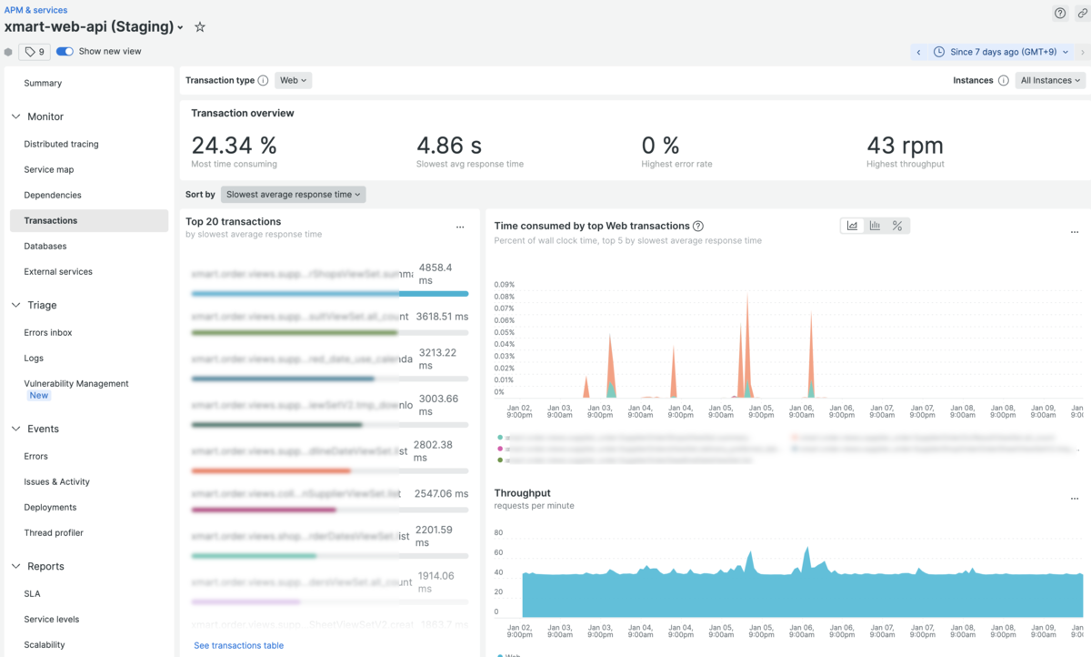Open the All Instances dropdown
The height and width of the screenshot is (657, 1091).
(x=1051, y=80)
